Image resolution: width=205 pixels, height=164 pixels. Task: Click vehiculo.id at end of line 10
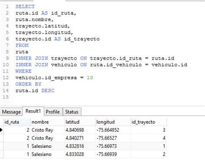[x=170, y=65]
